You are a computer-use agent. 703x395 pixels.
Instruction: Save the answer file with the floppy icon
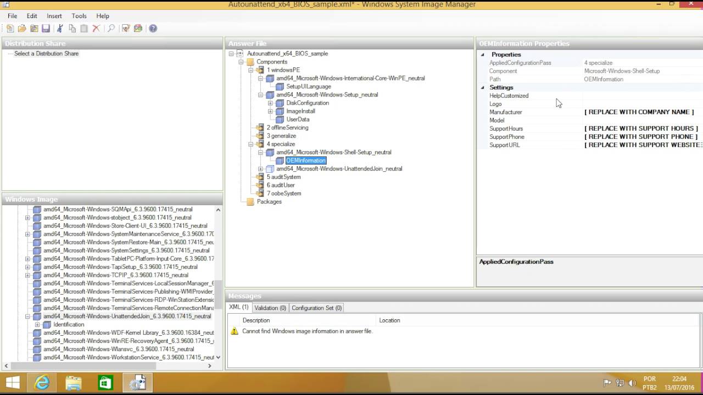click(46, 29)
